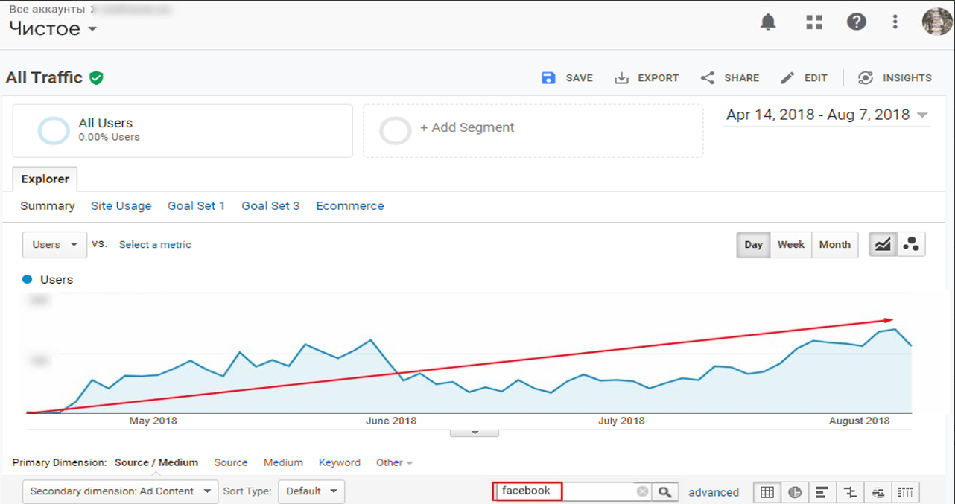
Task: Click the verified shield icon beside All Traffic
Action: click(x=96, y=77)
